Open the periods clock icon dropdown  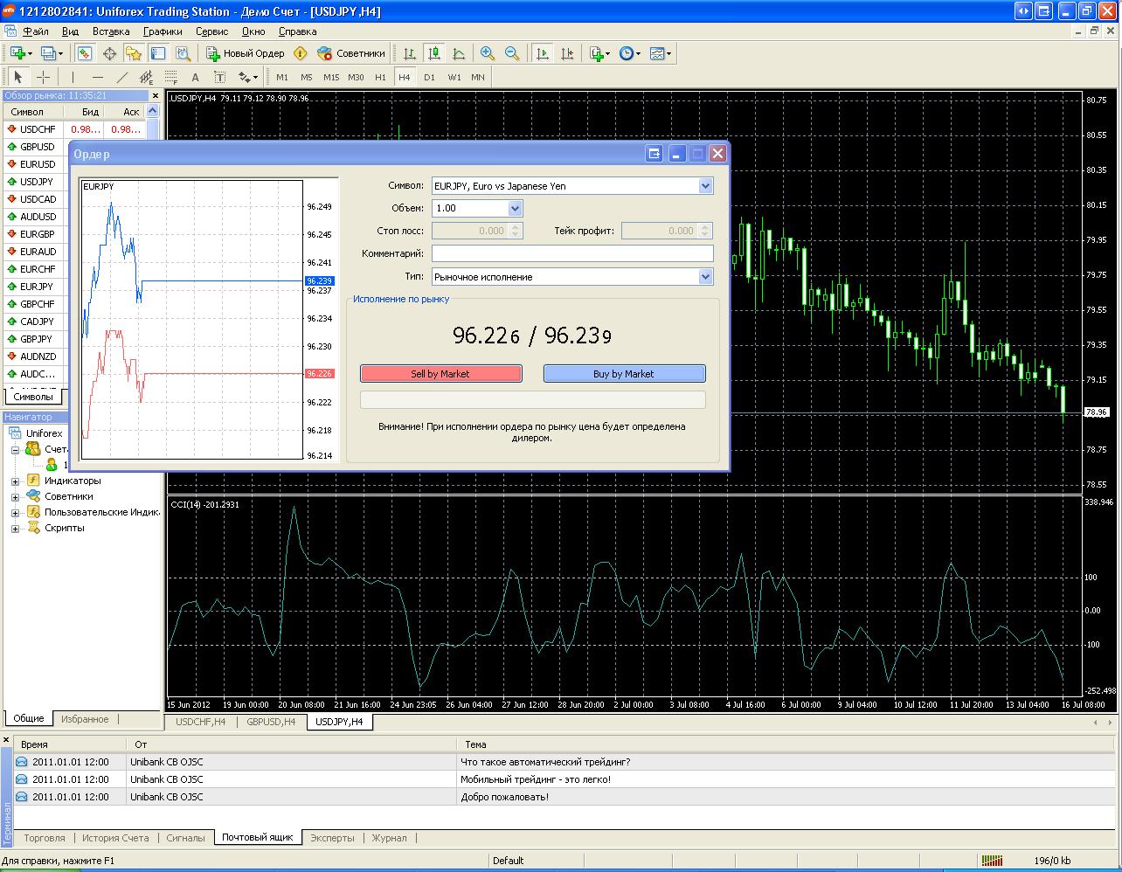pos(630,53)
